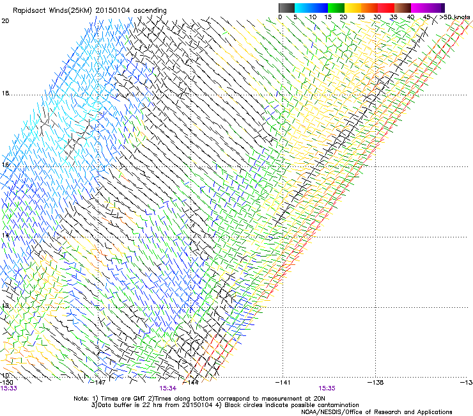Screen dimensions: 473x416
Task: Click the latitude label '20'
Action: point(5,21)
